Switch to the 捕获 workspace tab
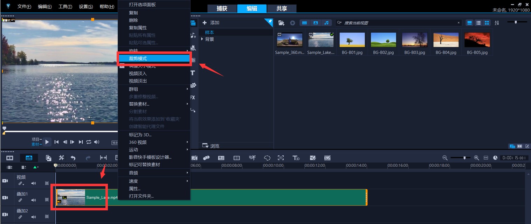 [222, 9]
